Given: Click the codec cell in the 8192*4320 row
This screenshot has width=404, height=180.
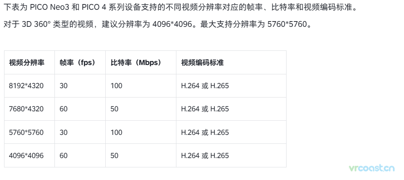Looking at the screenshot, I should [231, 86].
